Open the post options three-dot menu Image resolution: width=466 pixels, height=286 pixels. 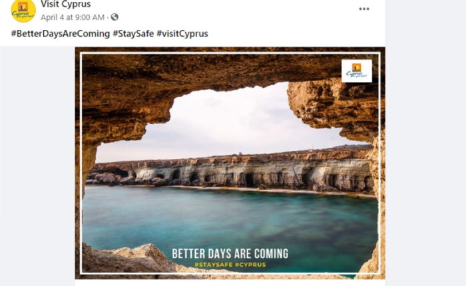pyautogui.click(x=364, y=9)
